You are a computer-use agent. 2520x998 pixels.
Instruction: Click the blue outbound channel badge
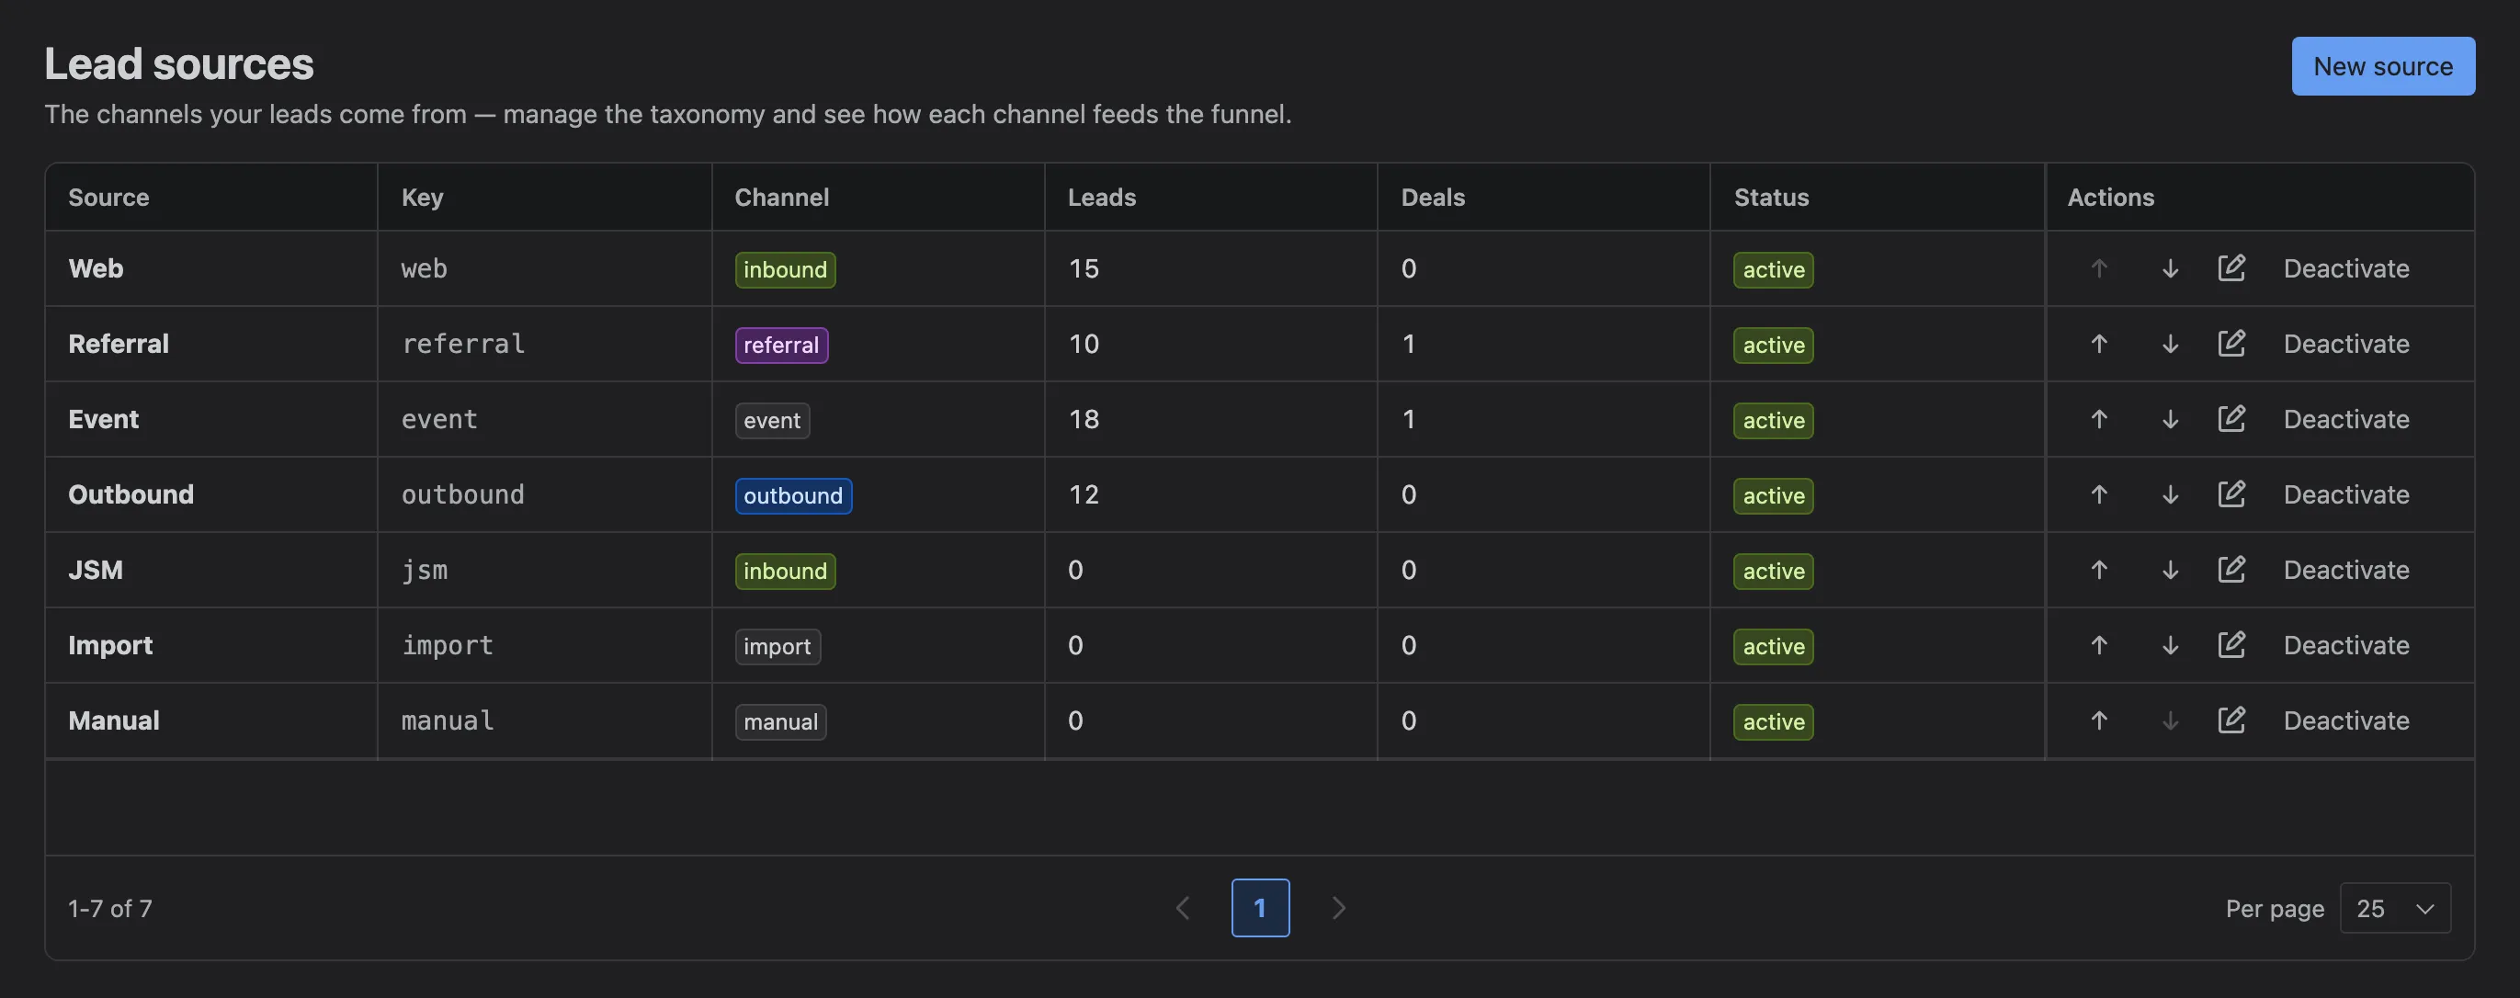click(793, 495)
